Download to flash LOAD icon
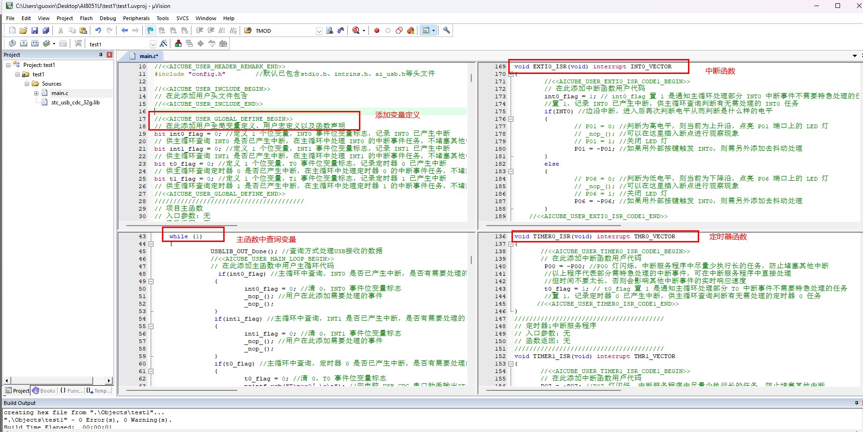863x432 pixels. point(78,44)
